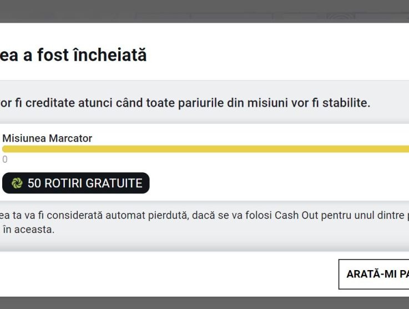
Task: Click the 0 label under progress bar
Action: pos(4,160)
